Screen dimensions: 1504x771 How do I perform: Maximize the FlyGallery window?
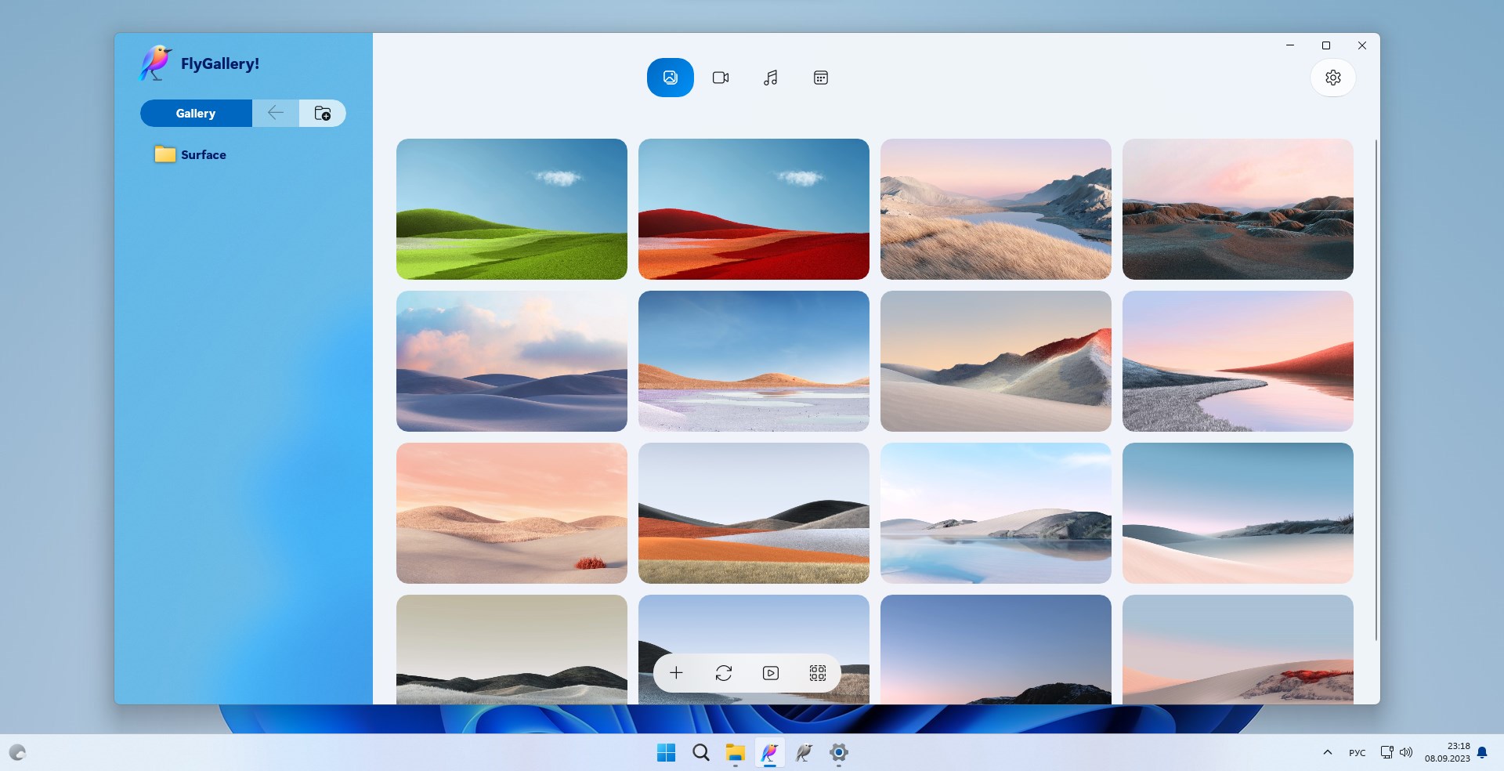point(1326,45)
